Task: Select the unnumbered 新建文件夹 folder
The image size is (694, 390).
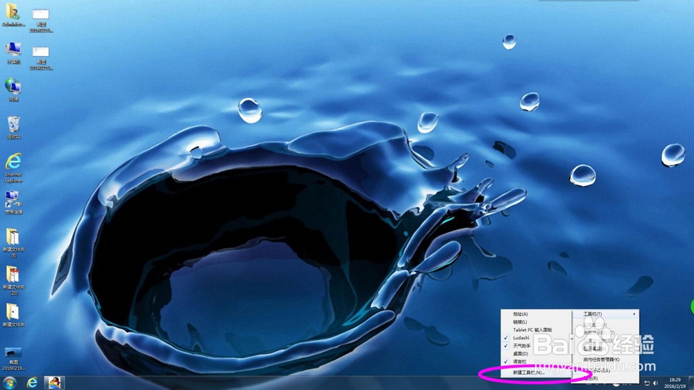Action: click(13, 315)
